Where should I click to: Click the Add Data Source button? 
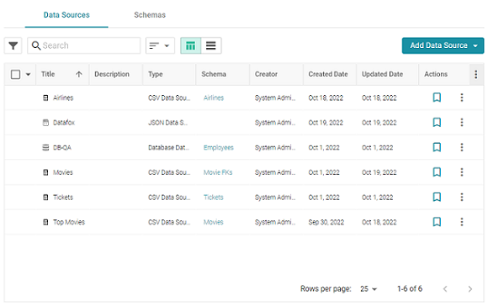(443, 45)
